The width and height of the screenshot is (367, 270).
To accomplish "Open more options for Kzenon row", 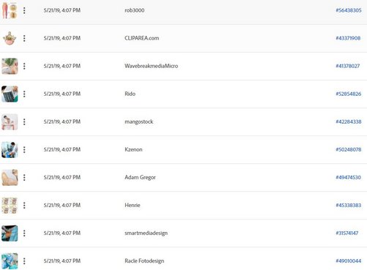I will 24,149.
